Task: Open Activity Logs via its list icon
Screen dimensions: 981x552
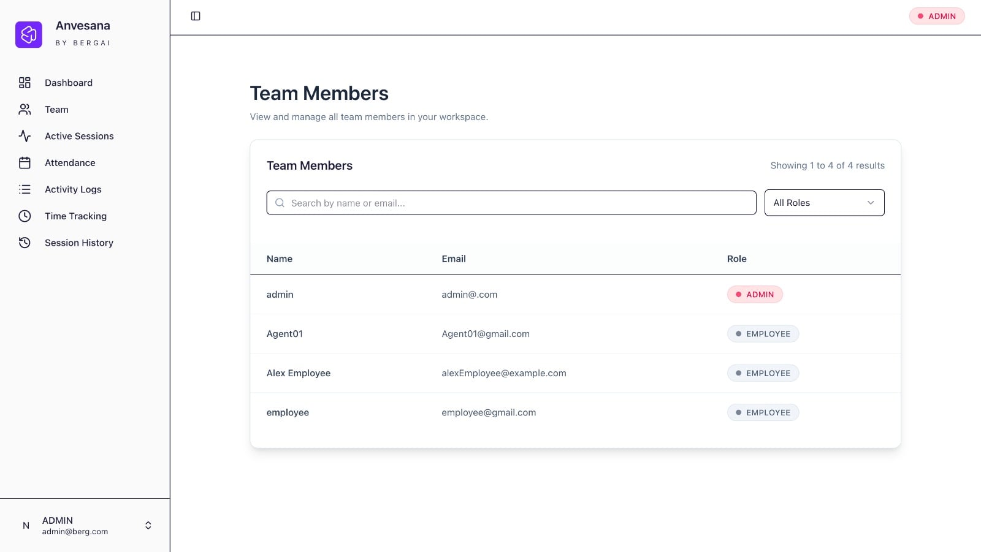Action: (25, 189)
